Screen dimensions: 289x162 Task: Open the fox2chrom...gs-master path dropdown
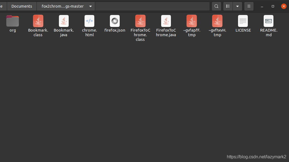pyautogui.click(x=90, y=6)
